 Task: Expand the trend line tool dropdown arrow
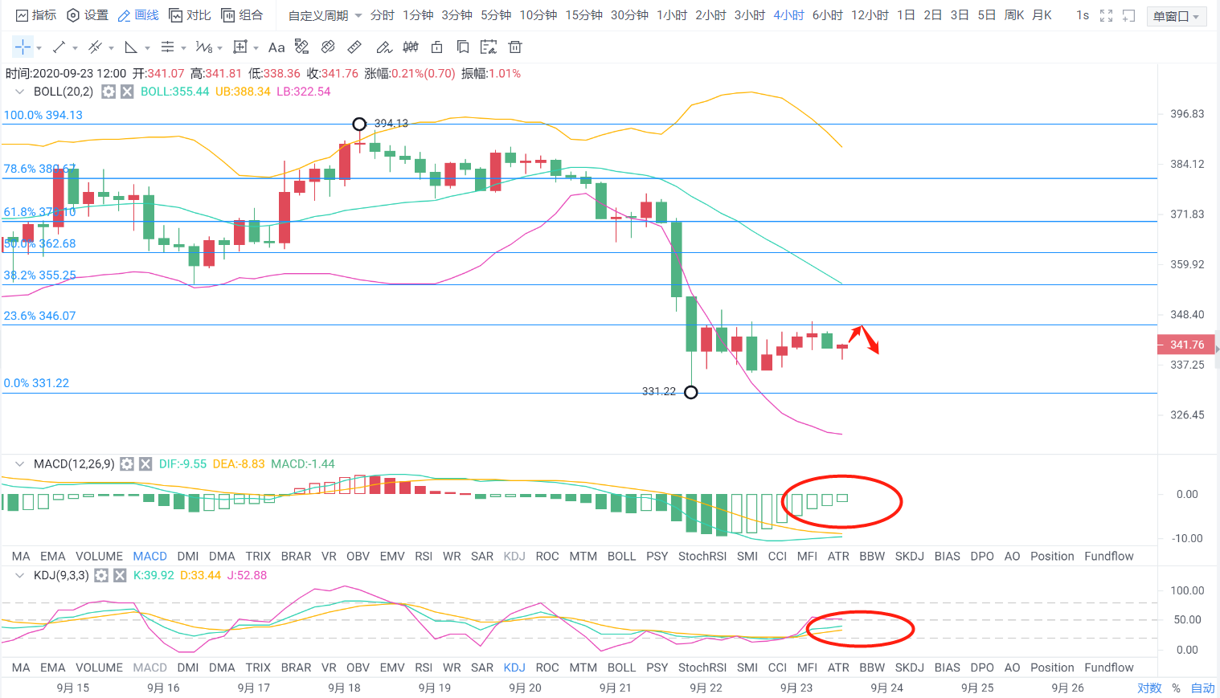click(75, 48)
